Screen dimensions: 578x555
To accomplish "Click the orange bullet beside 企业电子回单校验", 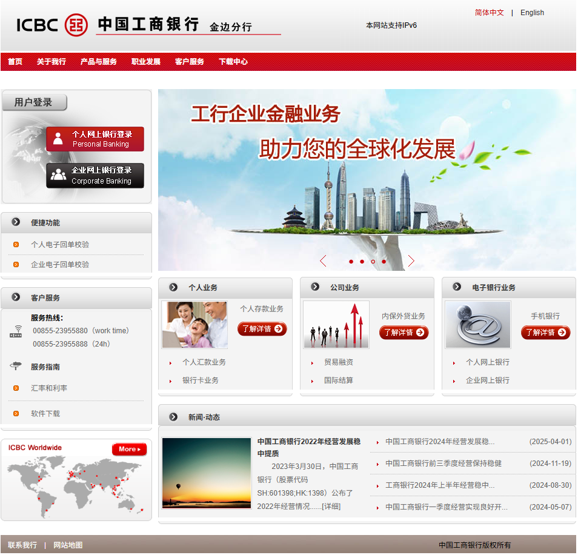I will 16,265.
